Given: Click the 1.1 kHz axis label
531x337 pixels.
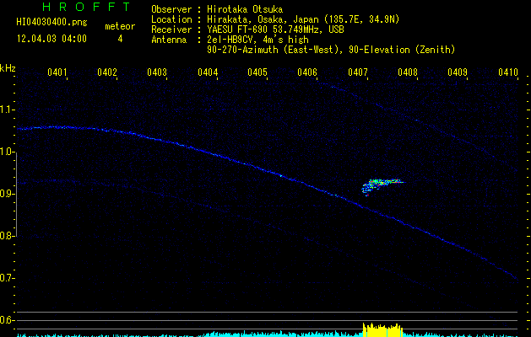Looking at the screenshot, I should [x=7, y=110].
